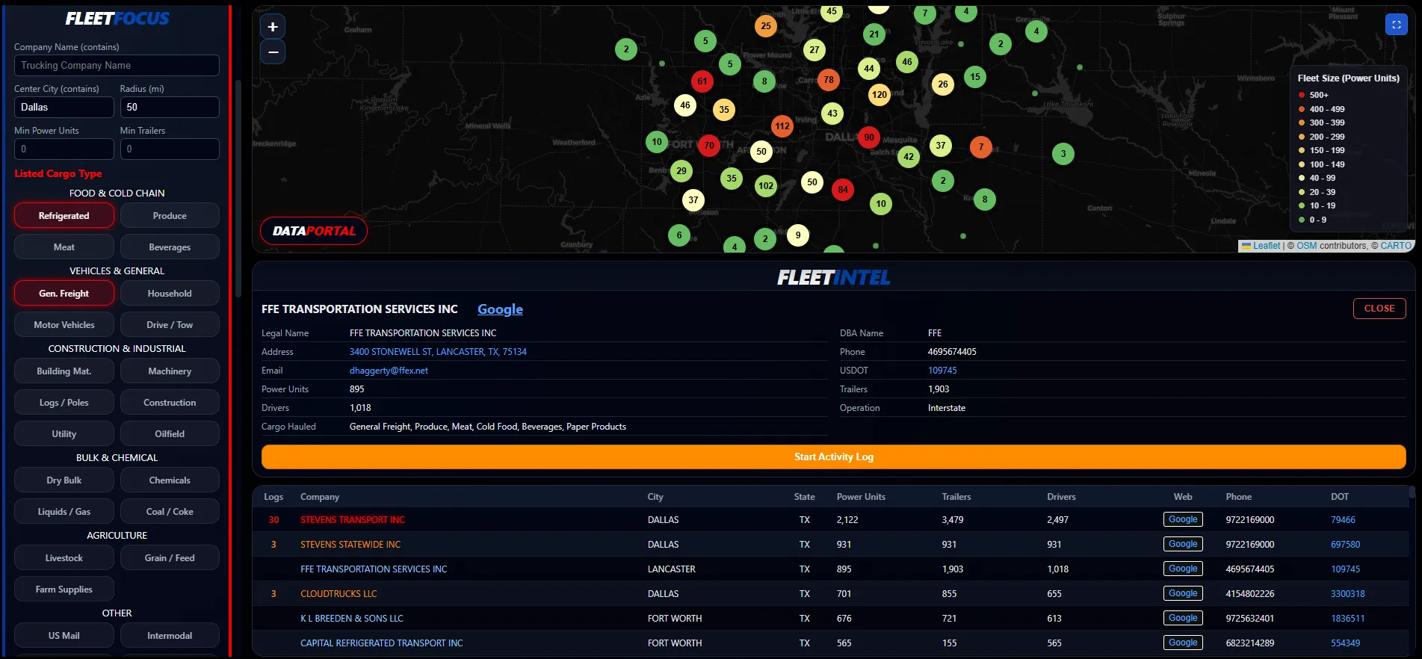1422x659 pixels.
Task: Open the yellow cluster marker 120
Action: coord(880,94)
